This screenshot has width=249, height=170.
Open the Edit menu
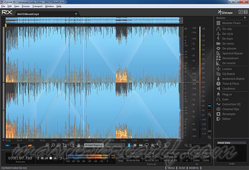pos(10,6)
